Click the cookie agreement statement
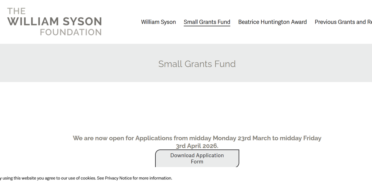The width and height of the screenshot is (372, 189). 86,178
